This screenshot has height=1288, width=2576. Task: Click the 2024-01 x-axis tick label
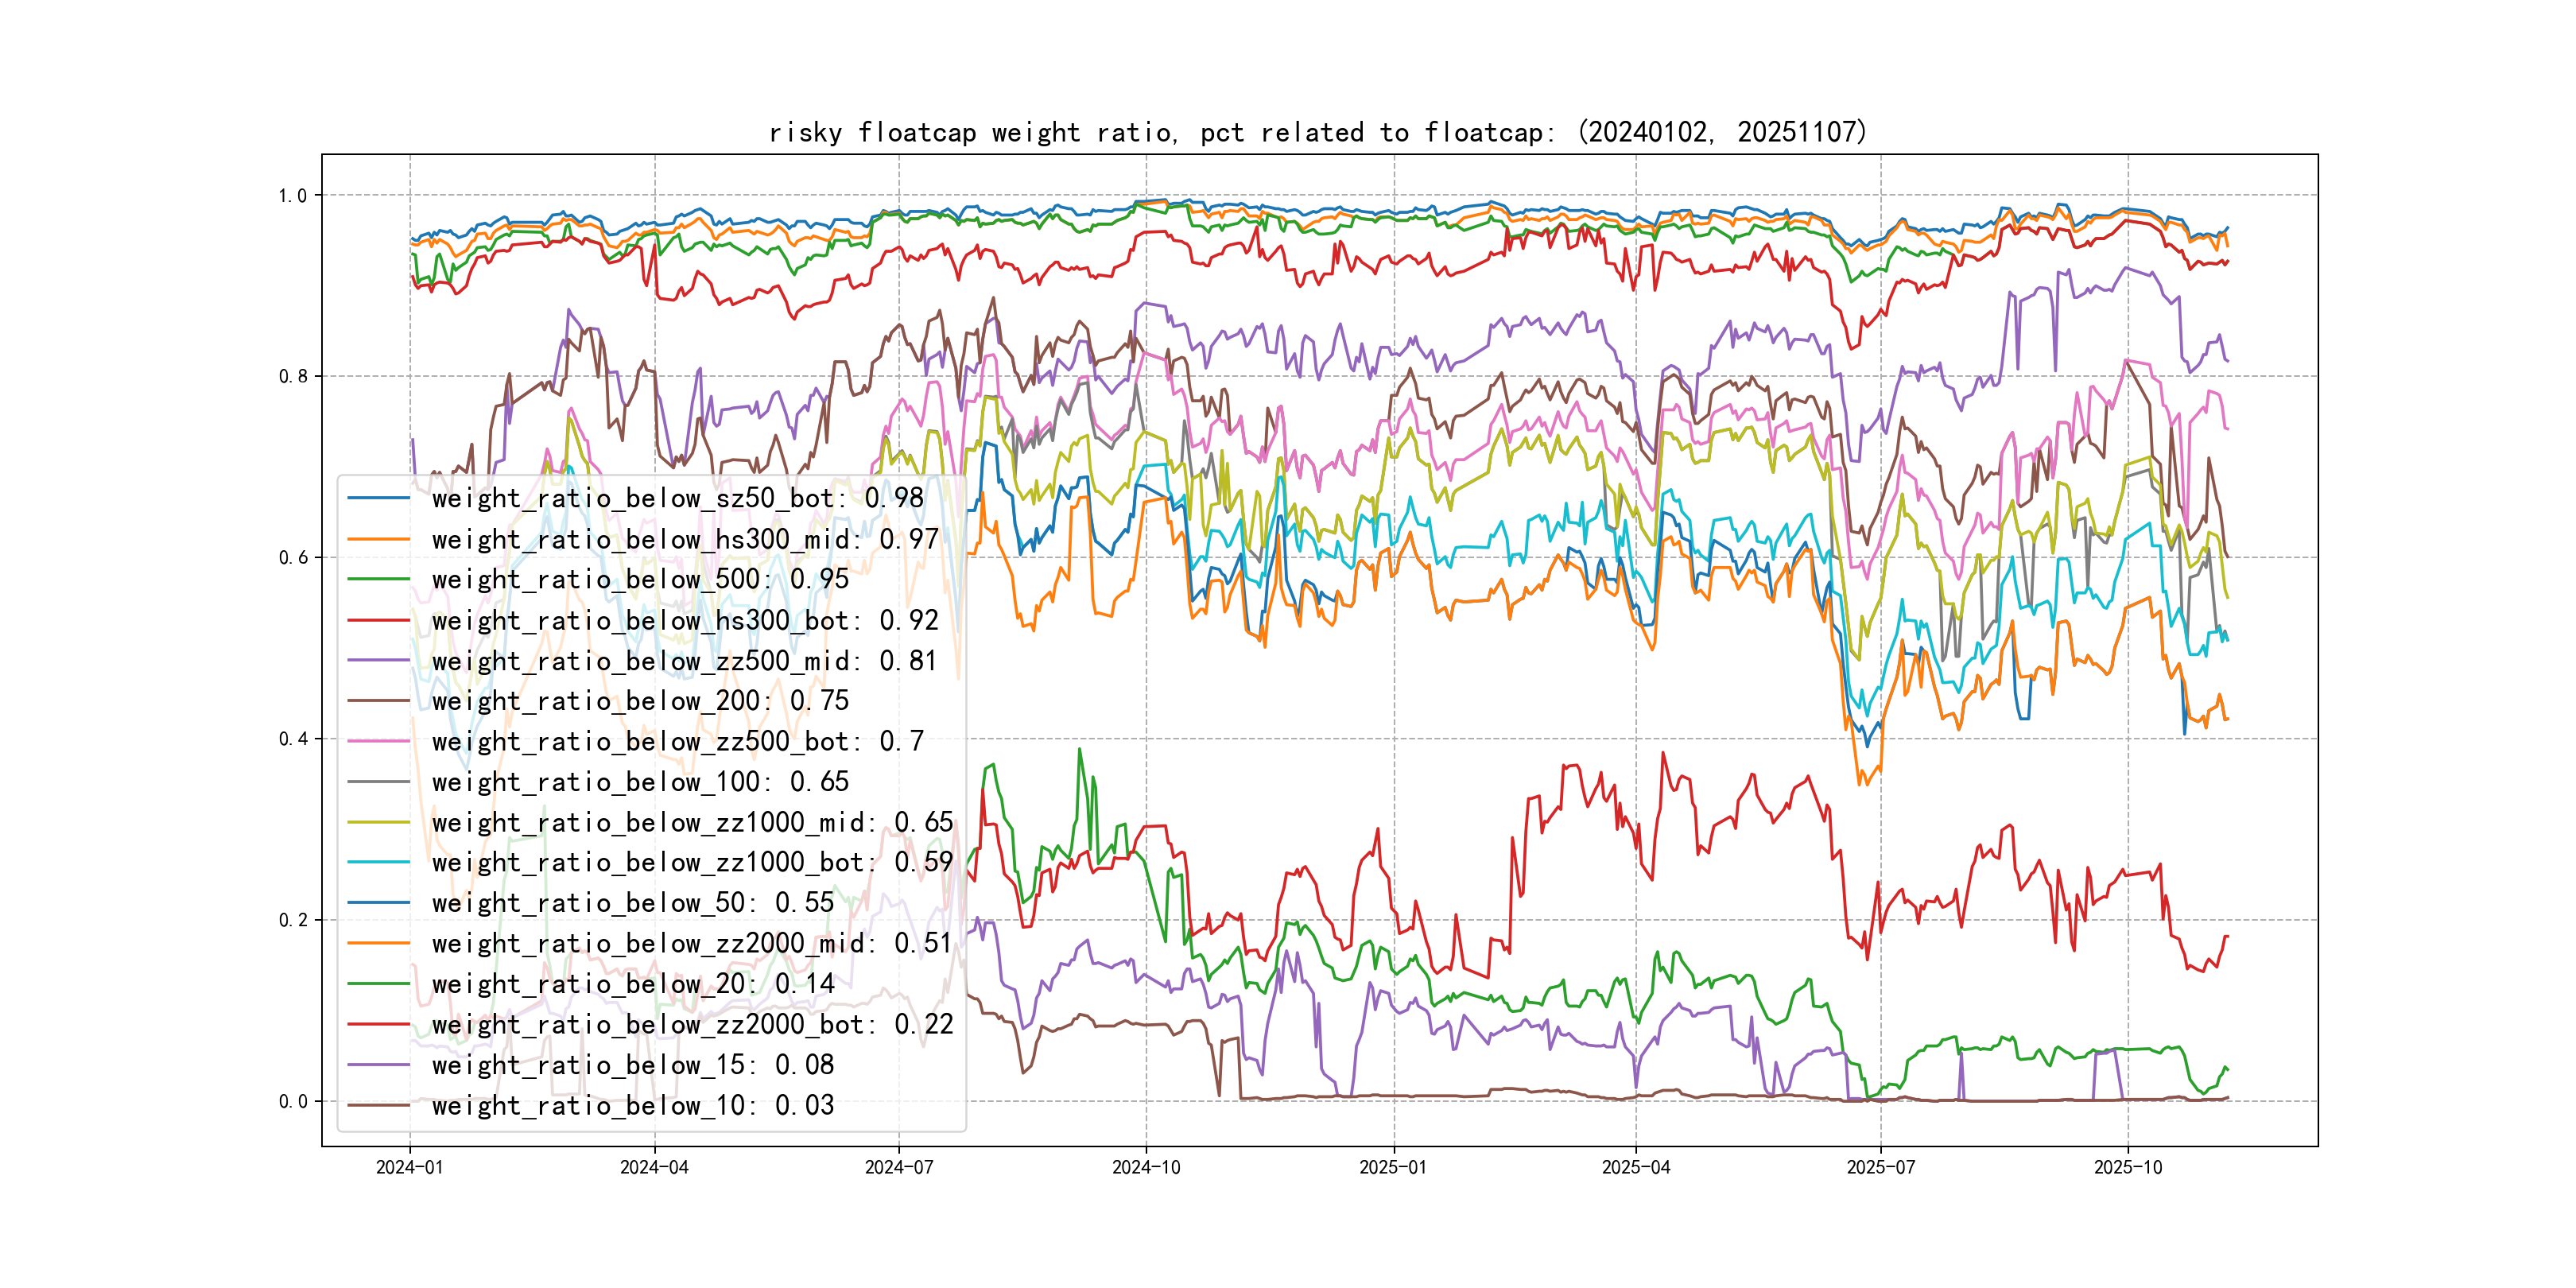tap(409, 1167)
